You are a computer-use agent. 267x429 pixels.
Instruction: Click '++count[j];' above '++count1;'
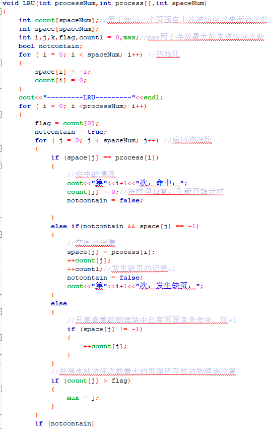89,261
